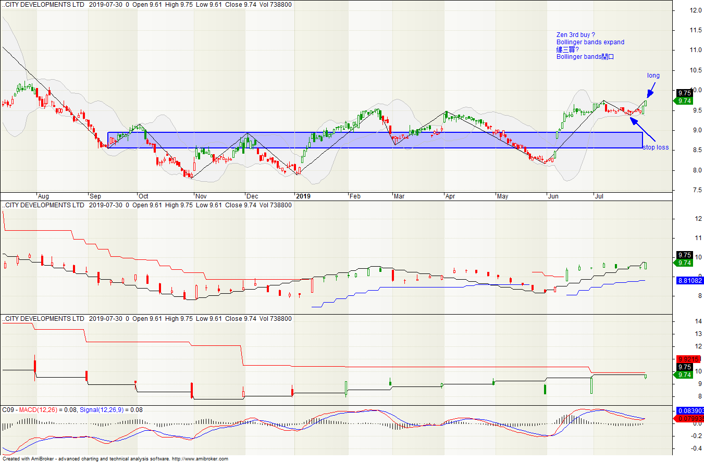Click the red 0.079938 signal value label
The image size is (704, 462).
coord(690,418)
